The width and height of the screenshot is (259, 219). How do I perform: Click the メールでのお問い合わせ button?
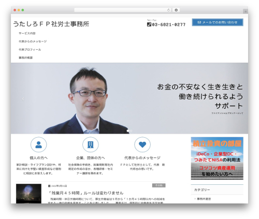click(x=218, y=22)
